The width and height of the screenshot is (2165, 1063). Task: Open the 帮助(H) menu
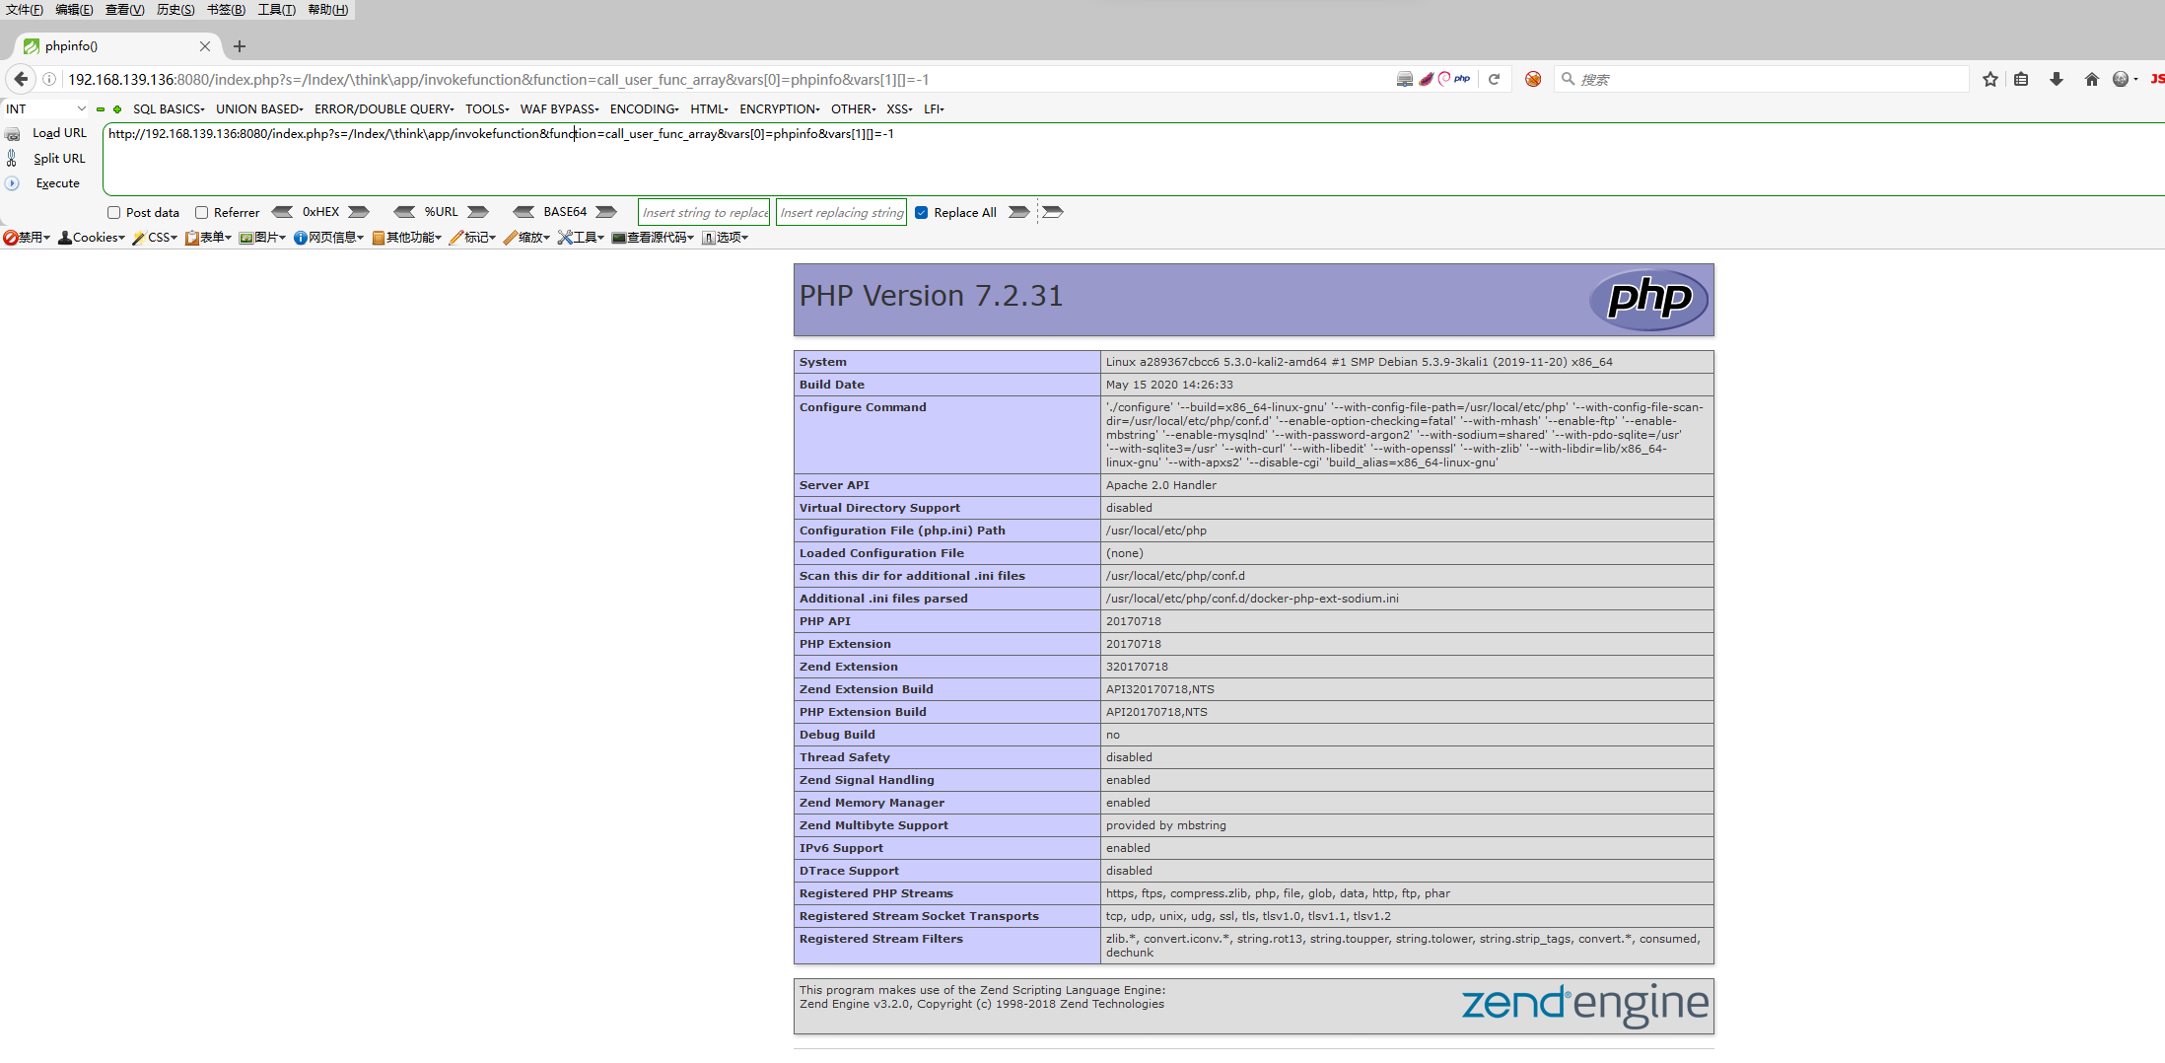pyautogui.click(x=328, y=10)
